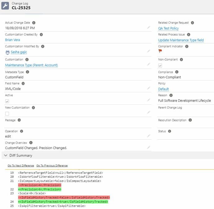Screen dimensions: 214x209
Task: Open info icon beside Metadata Type
Action: [x=28, y=72]
